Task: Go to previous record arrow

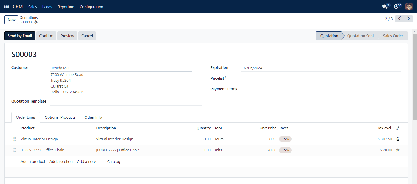Action: pyautogui.click(x=399, y=19)
